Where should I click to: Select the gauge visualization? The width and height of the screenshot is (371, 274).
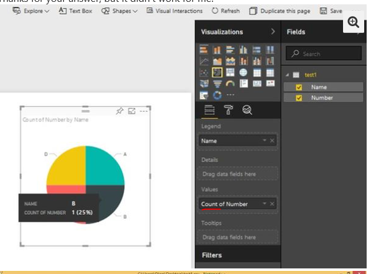[230, 83]
